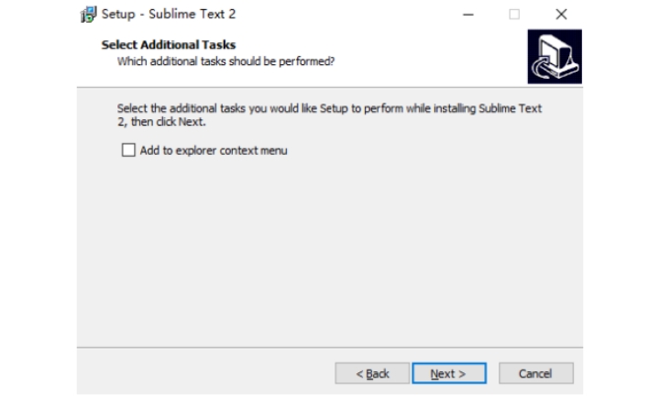
Task: Click the computer wizard image in header
Action: click(555, 57)
